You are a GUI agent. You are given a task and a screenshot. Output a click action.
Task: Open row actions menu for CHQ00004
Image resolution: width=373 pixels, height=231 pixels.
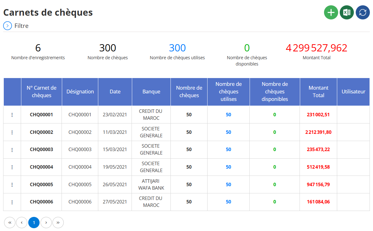coord(12,167)
